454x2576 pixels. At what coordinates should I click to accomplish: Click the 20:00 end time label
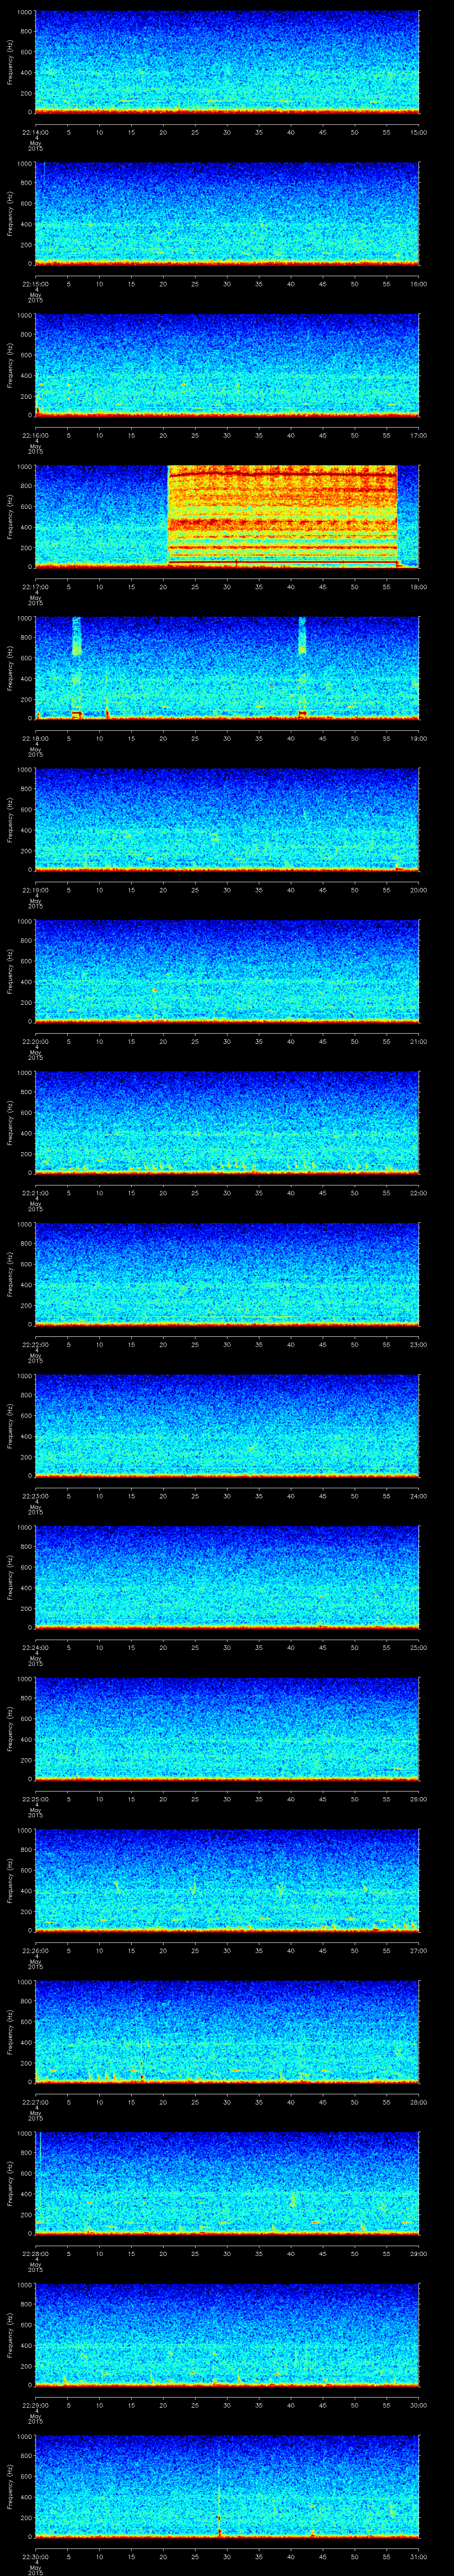419,890
